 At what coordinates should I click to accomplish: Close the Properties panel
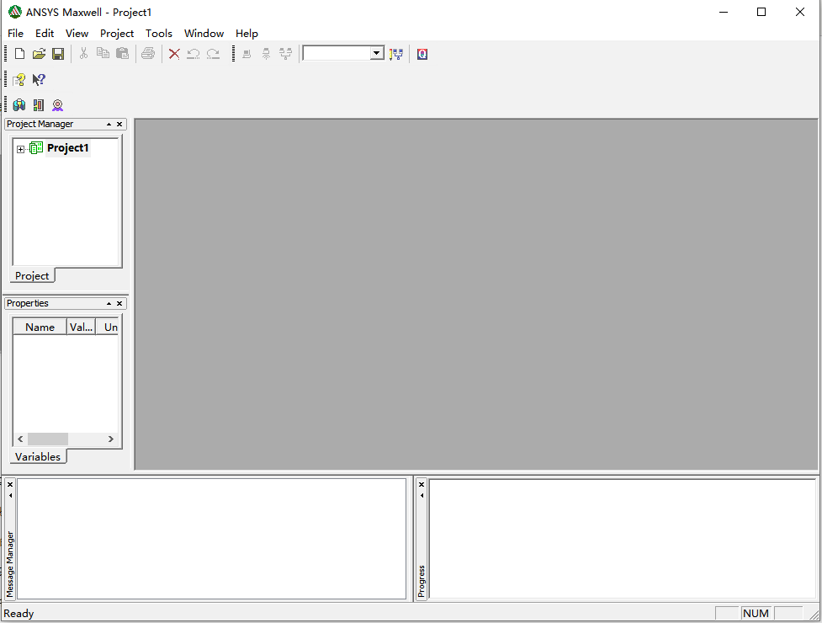click(119, 304)
